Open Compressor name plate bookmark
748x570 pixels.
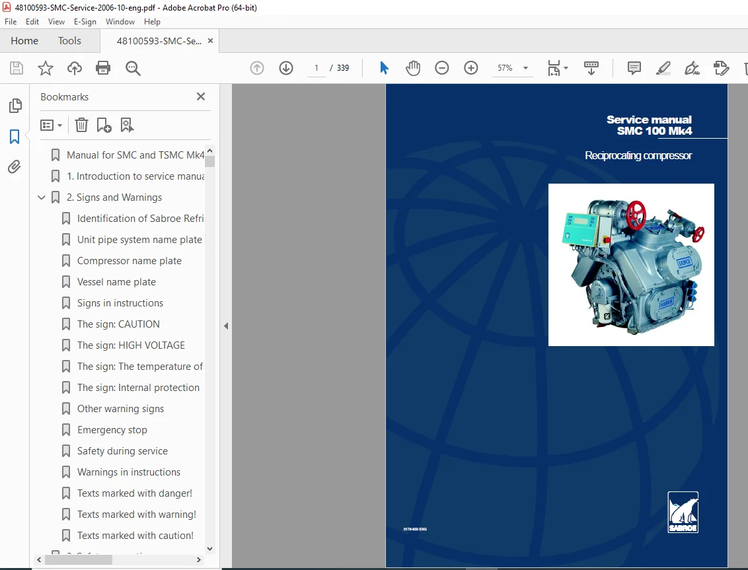click(130, 261)
